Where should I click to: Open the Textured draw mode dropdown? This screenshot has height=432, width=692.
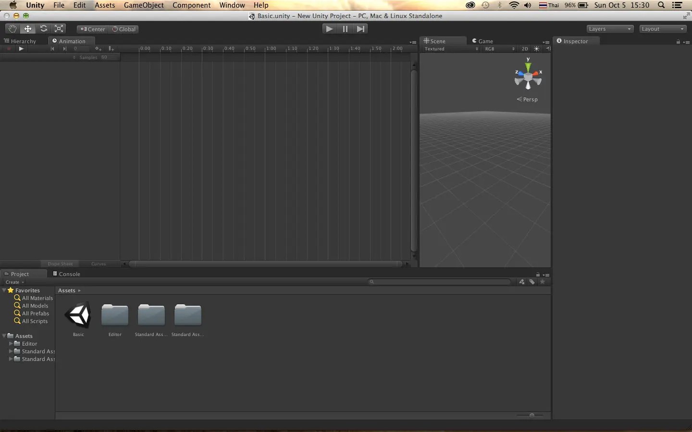point(449,48)
